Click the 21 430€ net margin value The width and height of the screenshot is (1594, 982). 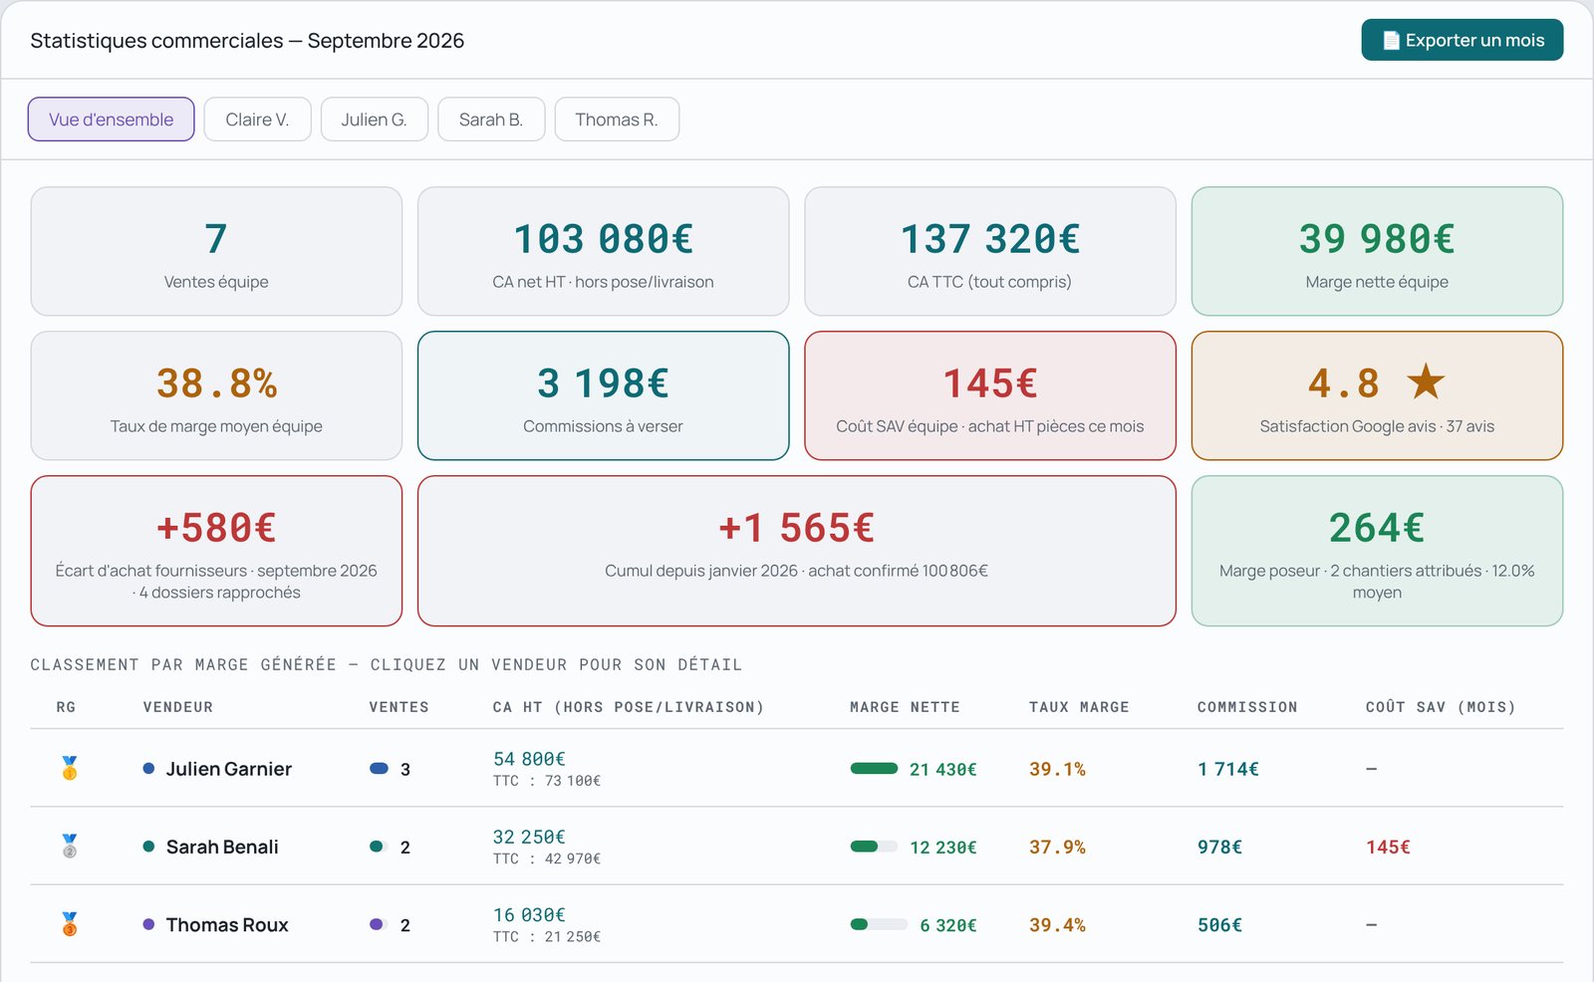coord(942,769)
